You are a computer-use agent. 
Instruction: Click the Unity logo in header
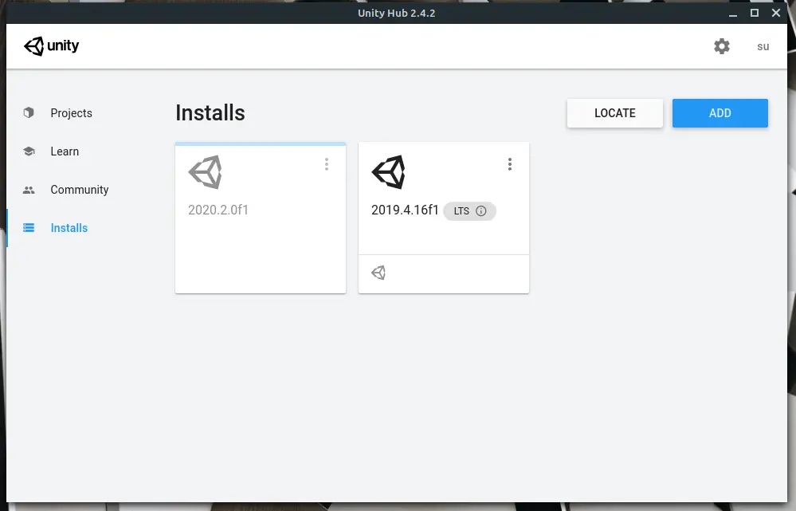pyautogui.click(x=51, y=46)
